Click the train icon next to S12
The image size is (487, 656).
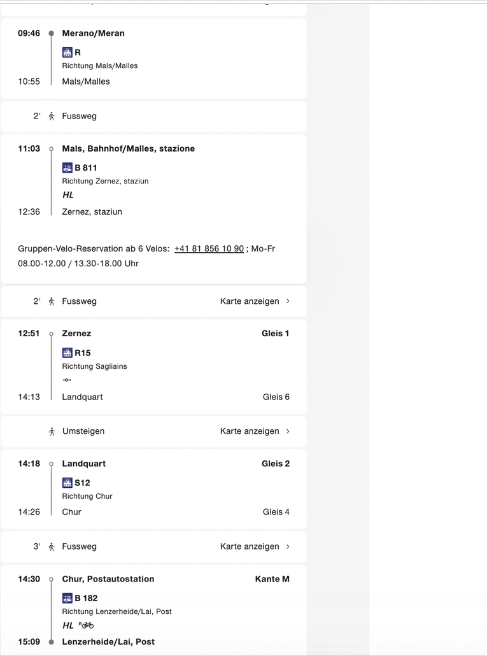67,483
